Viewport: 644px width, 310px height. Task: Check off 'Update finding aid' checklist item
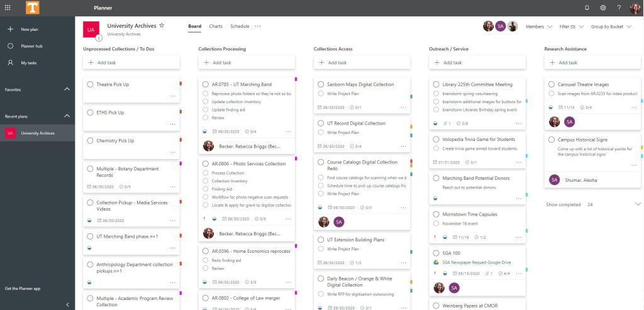pos(206,109)
